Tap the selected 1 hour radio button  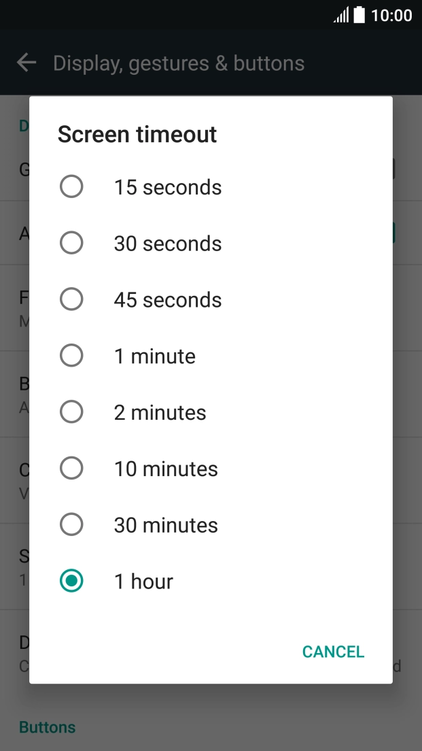(71, 581)
